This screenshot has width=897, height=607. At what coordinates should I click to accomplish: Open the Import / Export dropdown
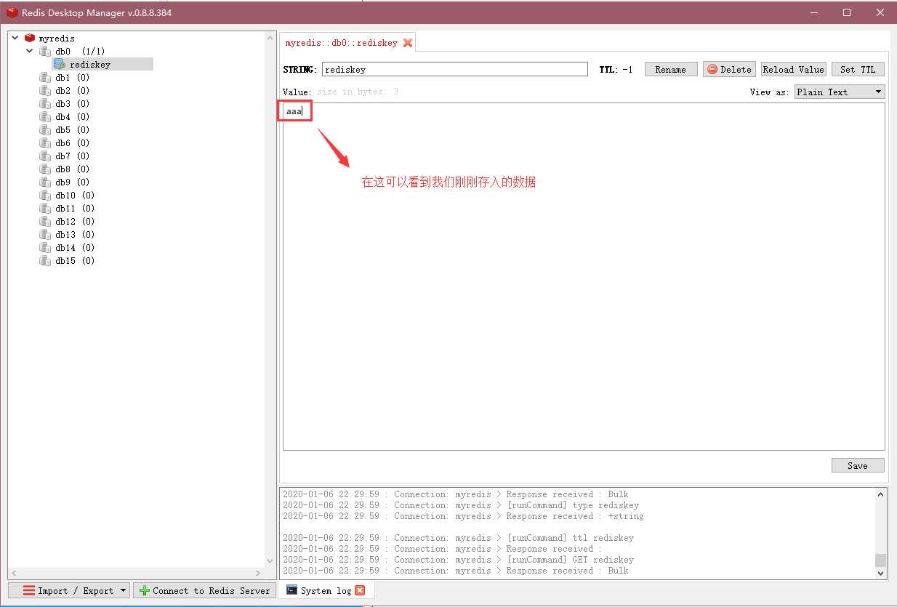pos(69,590)
